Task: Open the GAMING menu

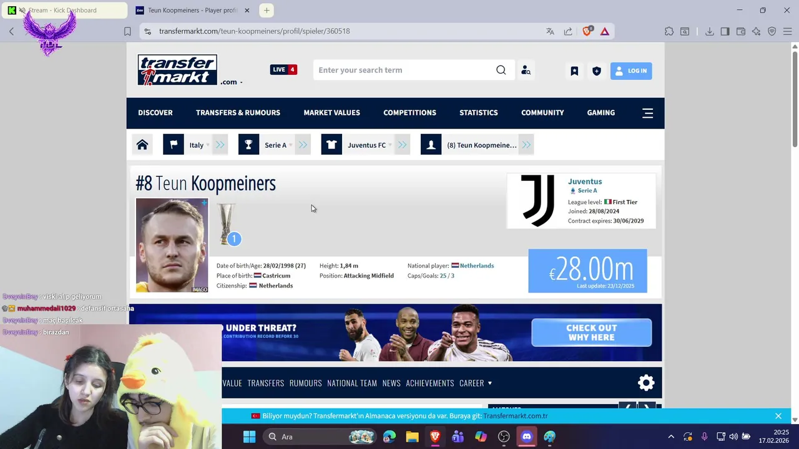Action: pos(601,113)
